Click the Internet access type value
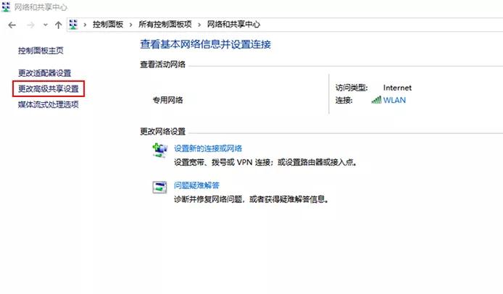Viewport: 503px width, 294px height. 397,88
